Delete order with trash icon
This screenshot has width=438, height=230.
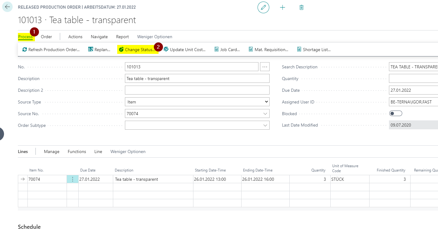pos(302,7)
